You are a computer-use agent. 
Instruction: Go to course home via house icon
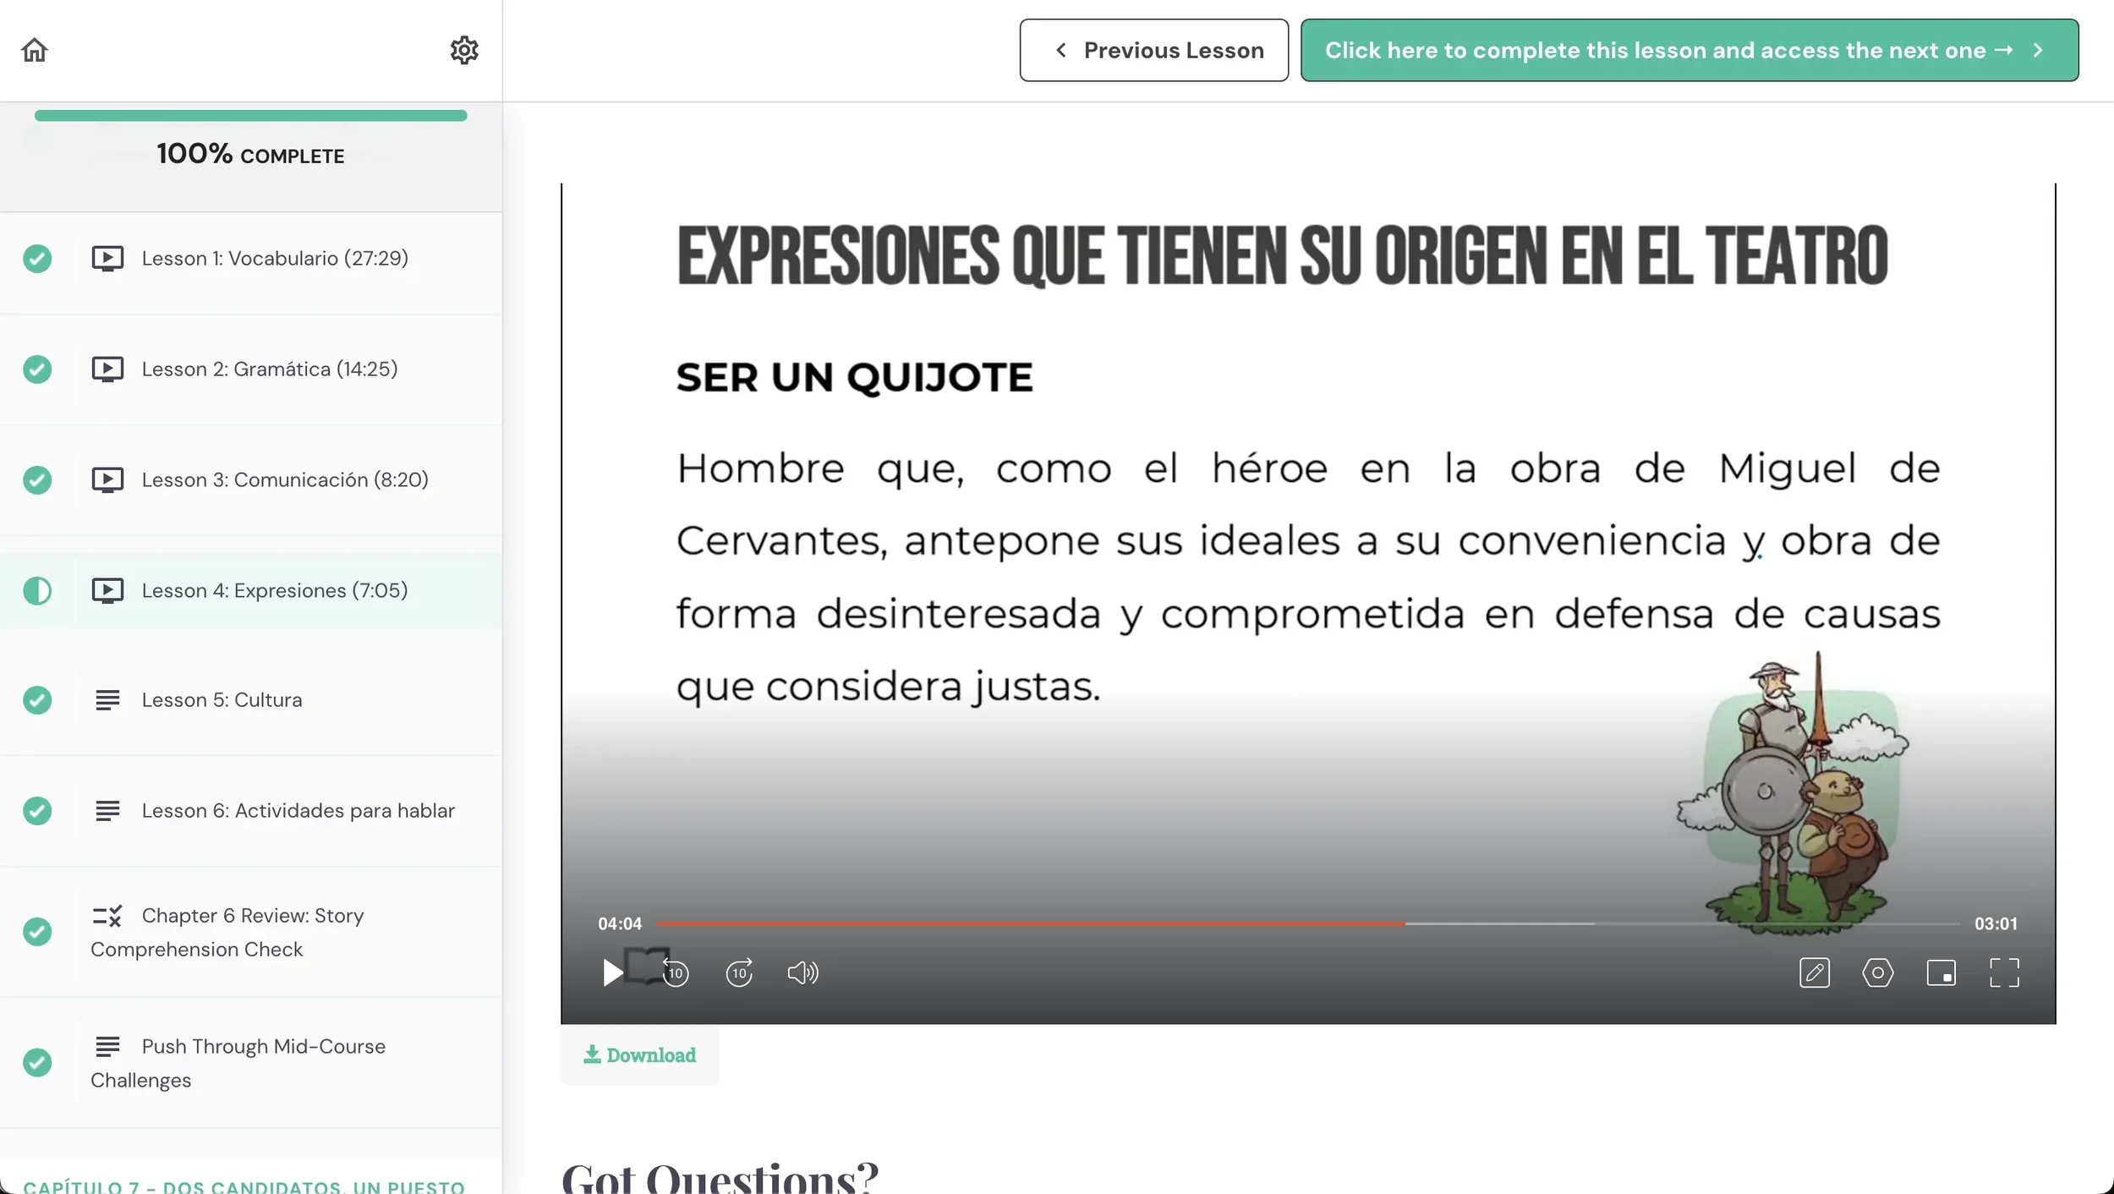coord(35,50)
